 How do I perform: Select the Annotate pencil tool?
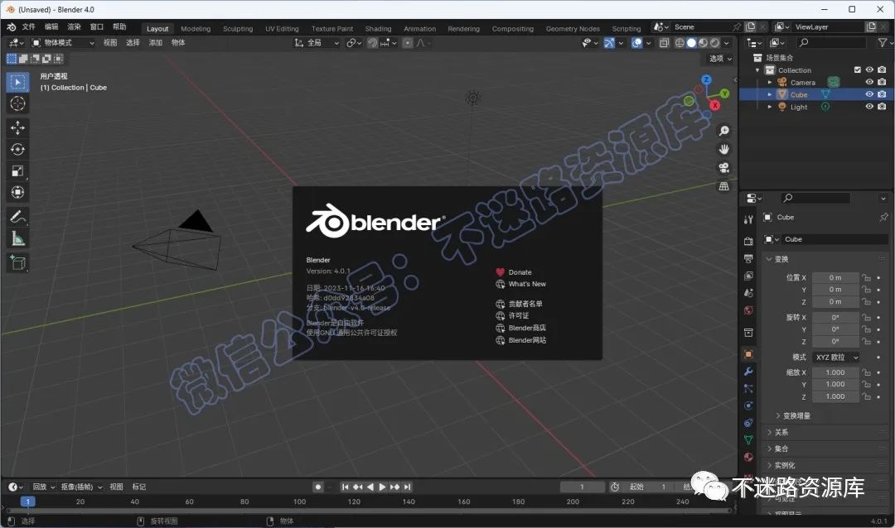coord(17,217)
